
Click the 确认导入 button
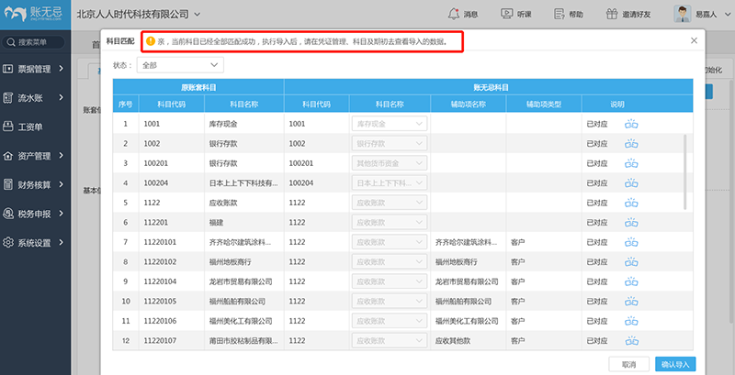(675, 364)
